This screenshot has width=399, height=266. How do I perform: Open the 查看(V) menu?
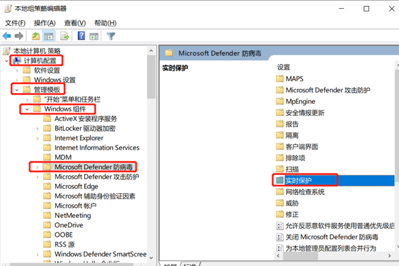[x=75, y=23]
